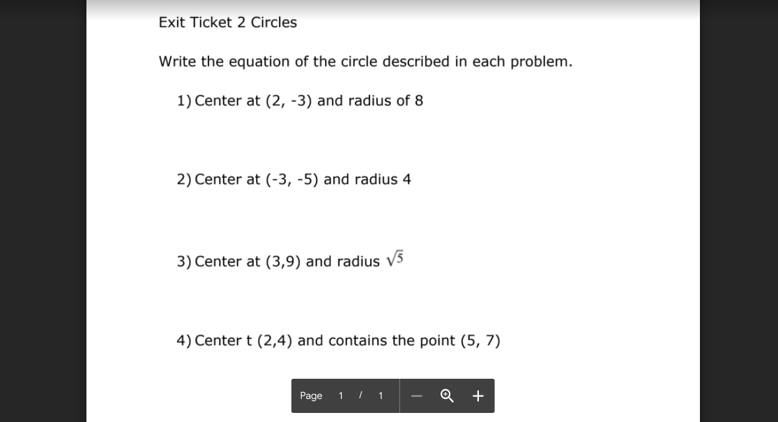This screenshot has height=422, width=778.
Task: Click the dark area beside the page
Action: (x=42, y=209)
